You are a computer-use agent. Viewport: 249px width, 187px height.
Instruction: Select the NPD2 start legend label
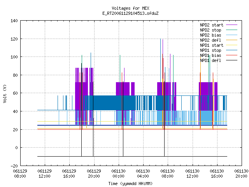coord(212,25)
